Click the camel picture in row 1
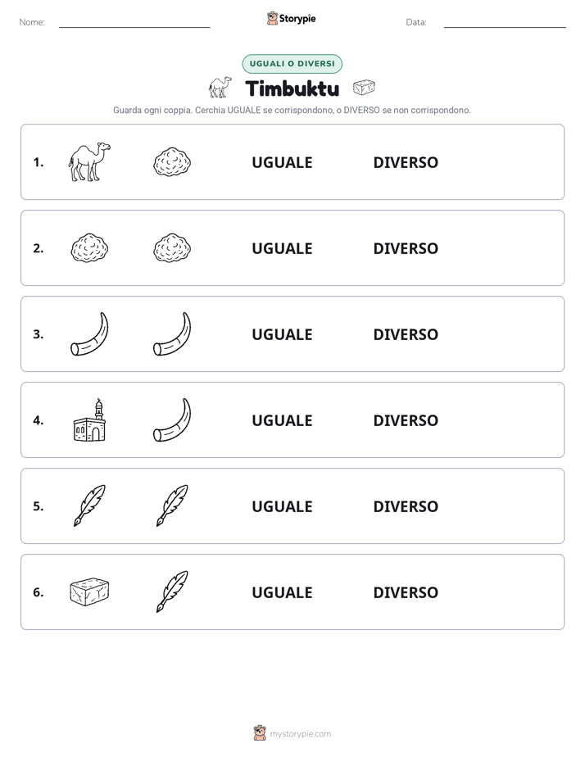 coord(89,161)
